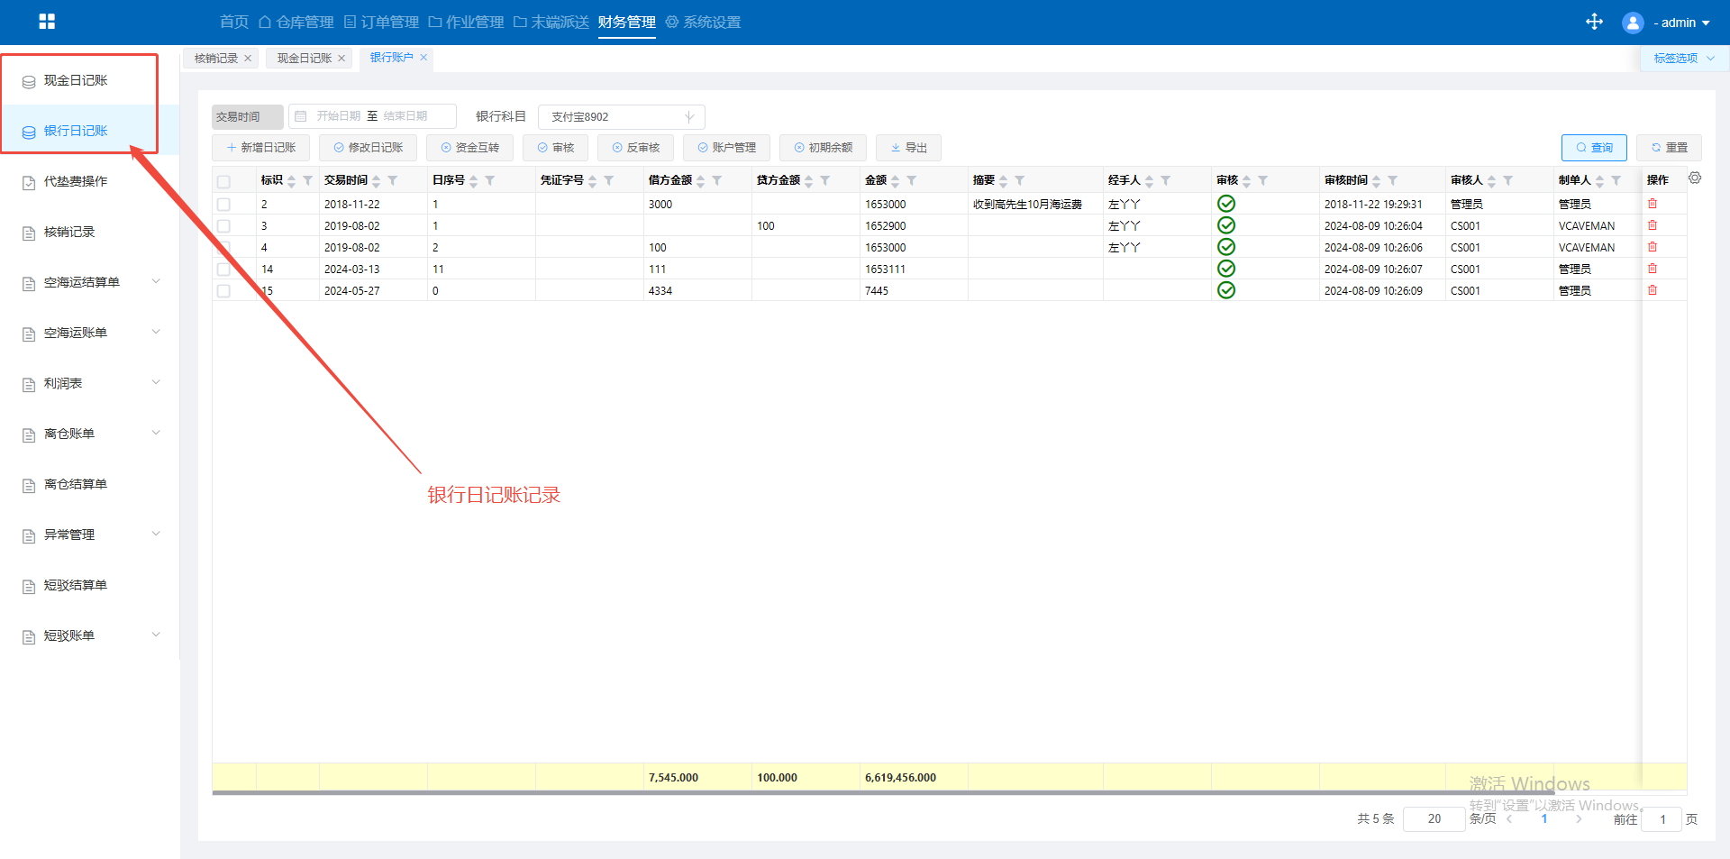The height and width of the screenshot is (859, 1730).
Task: Check the first row checkbox
Action: click(223, 205)
